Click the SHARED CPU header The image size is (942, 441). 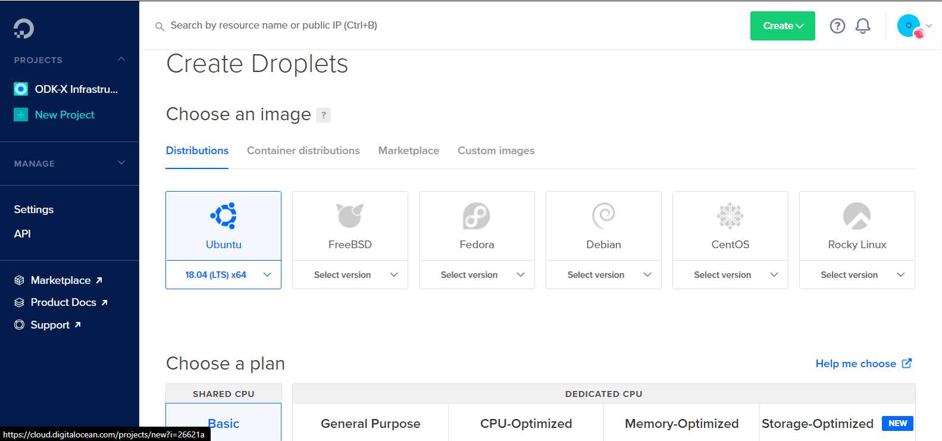224,394
